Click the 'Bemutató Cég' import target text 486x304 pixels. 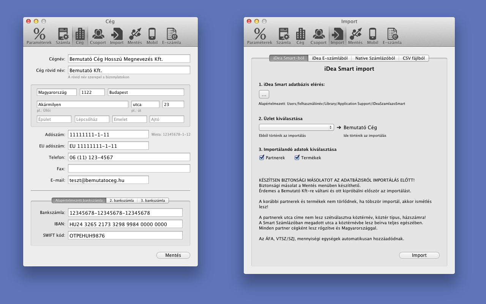point(360,128)
